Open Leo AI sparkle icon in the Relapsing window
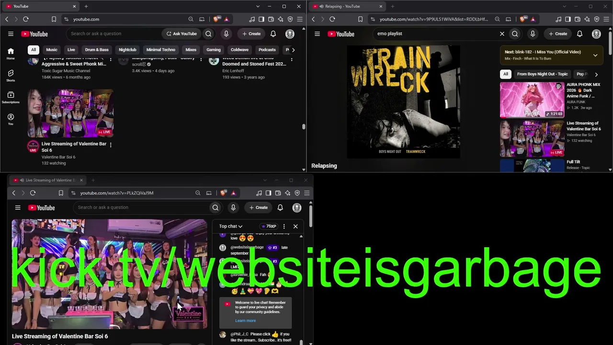This screenshot has height=345, width=613. pos(587,19)
